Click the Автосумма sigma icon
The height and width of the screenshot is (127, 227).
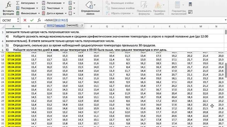tap(18, 3)
